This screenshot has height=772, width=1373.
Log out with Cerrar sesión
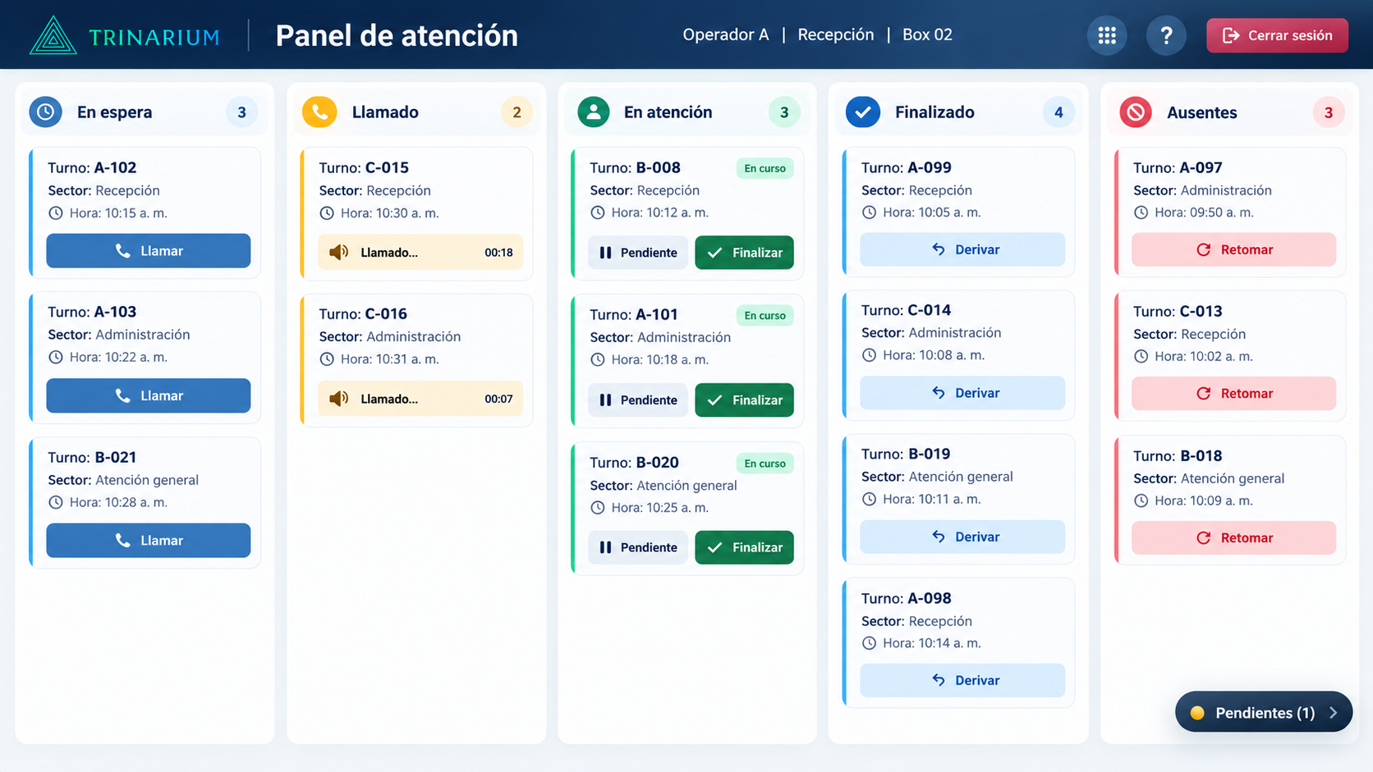[x=1277, y=35]
